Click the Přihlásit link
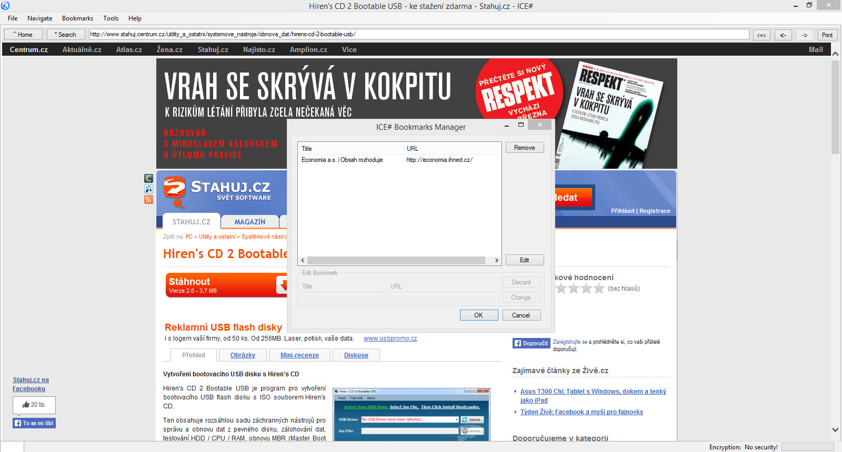Image resolution: width=842 pixels, height=452 pixels. [x=623, y=211]
